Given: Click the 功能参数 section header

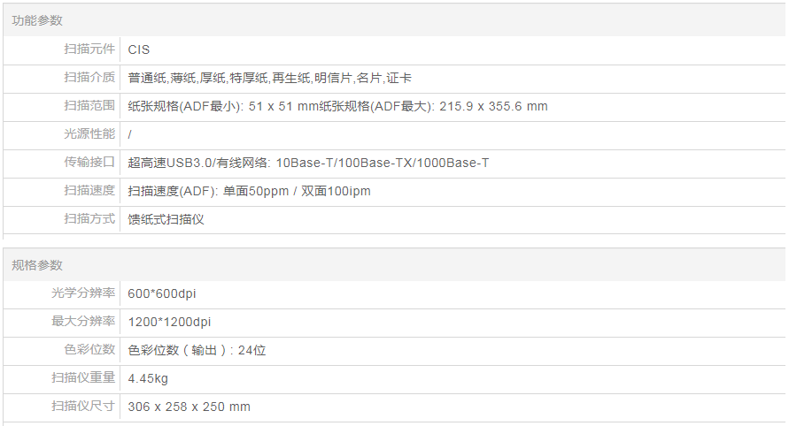Looking at the screenshot, I should coord(37,20).
